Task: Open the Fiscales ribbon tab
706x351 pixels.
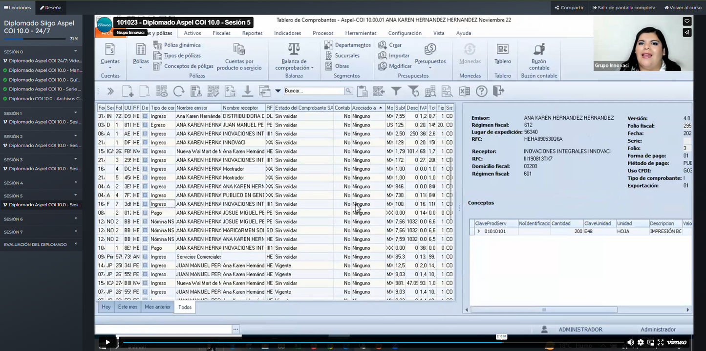Action: click(221, 33)
